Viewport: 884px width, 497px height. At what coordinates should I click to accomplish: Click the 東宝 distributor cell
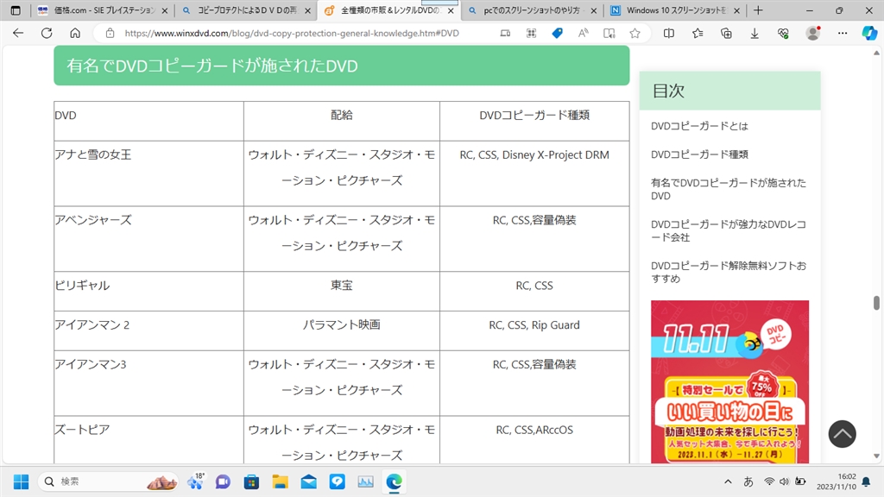pyautogui.click(x=342, y=292)
